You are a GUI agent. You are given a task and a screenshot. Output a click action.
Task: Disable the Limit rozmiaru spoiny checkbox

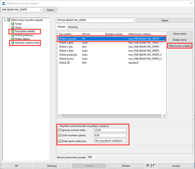pyautogui.click(x=59, y=135)
